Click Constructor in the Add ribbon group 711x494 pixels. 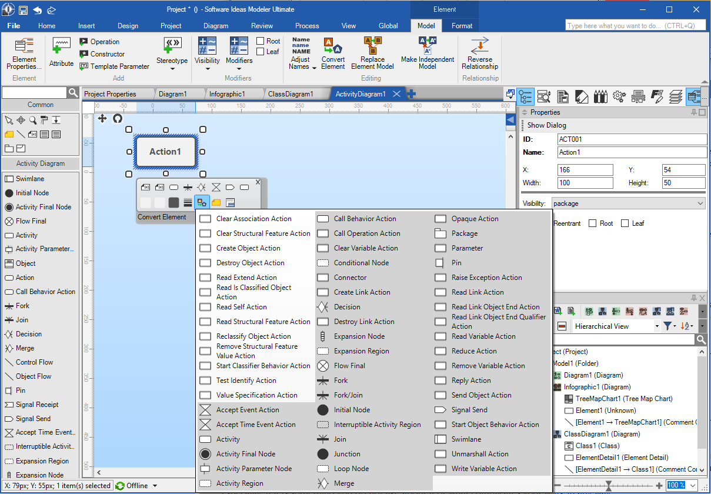coord(101,54)
